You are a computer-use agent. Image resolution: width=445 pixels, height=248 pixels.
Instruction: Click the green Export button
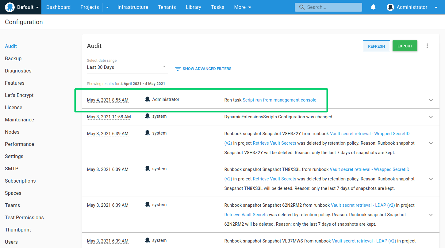[405, 46]
